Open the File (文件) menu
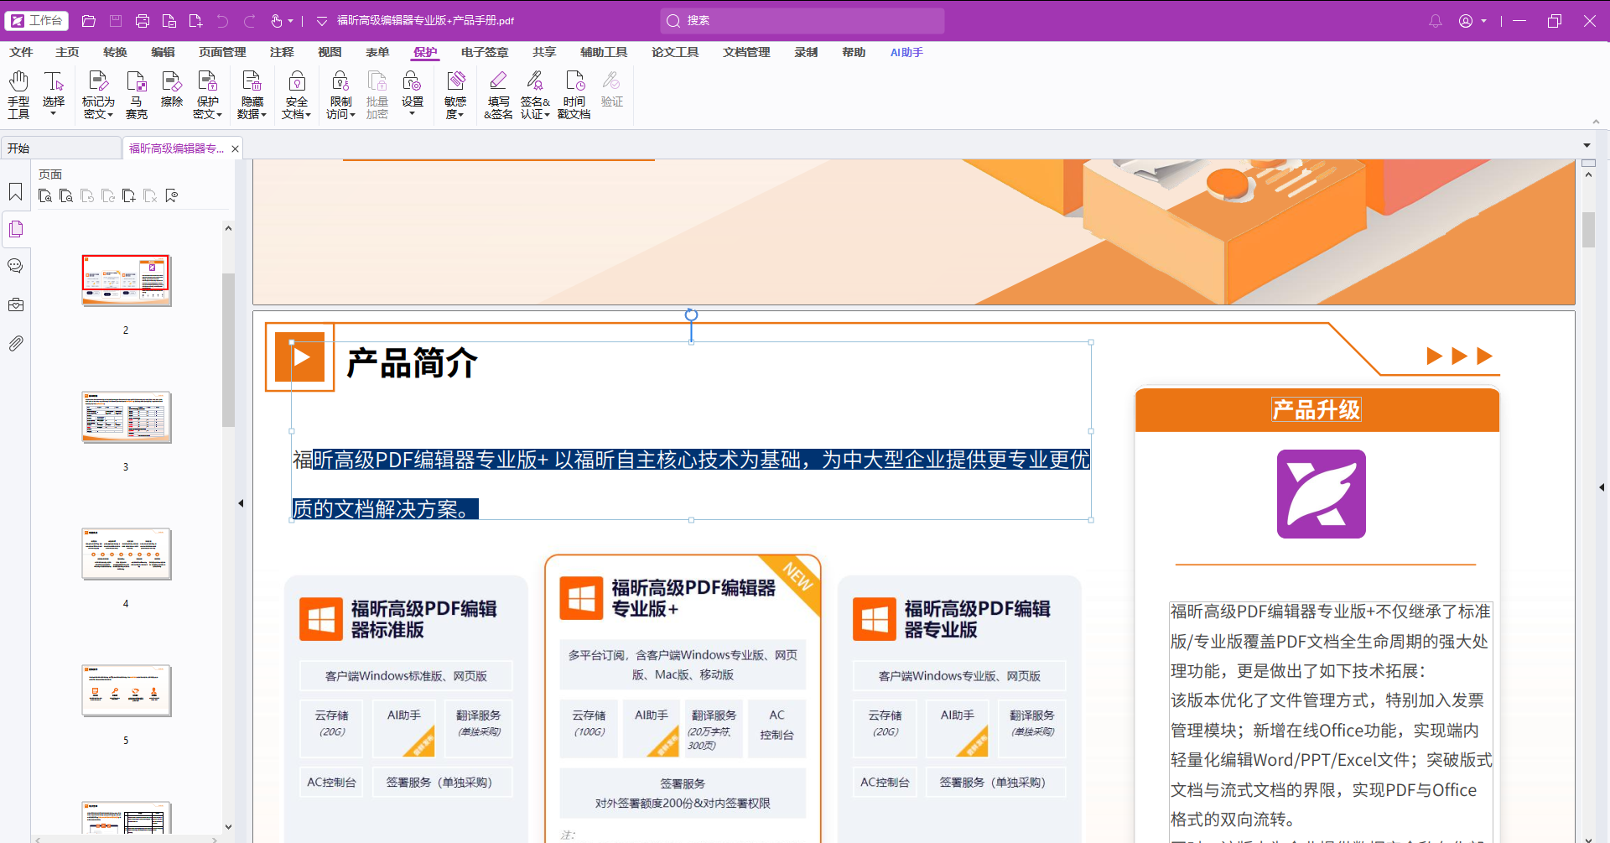Viewport: 1610px width, 843px height. point(21,52)
